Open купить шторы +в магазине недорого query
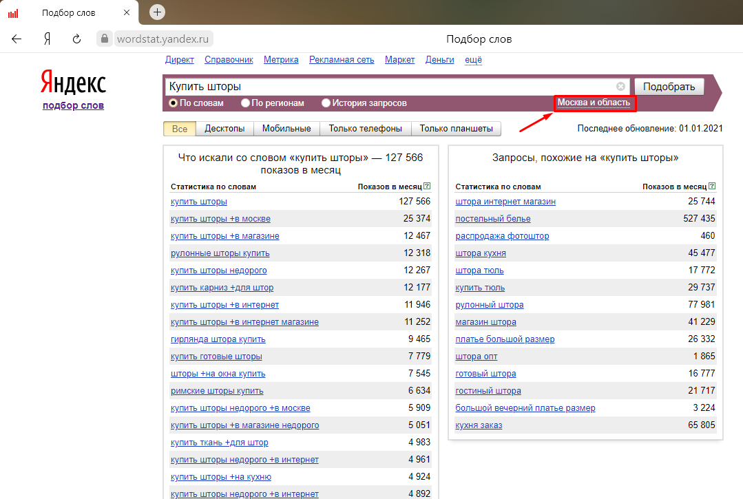The image size is (743, 499). pyautogui.click(x=244, y=425)
